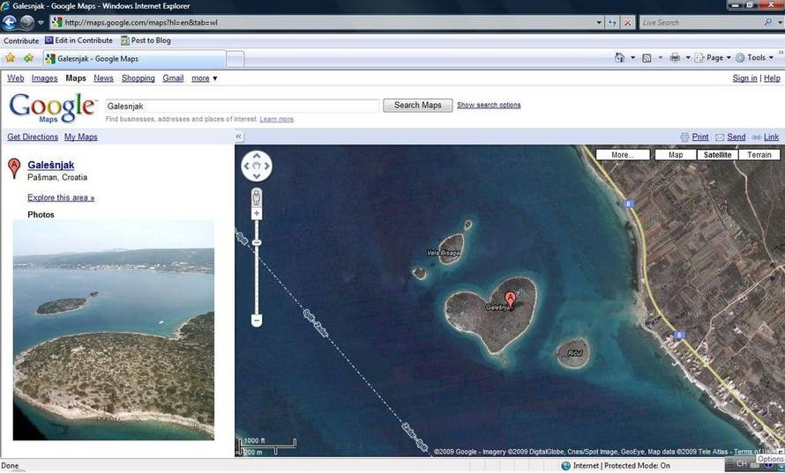Open My Maps link
785x473 pixels.
point(80,137)
